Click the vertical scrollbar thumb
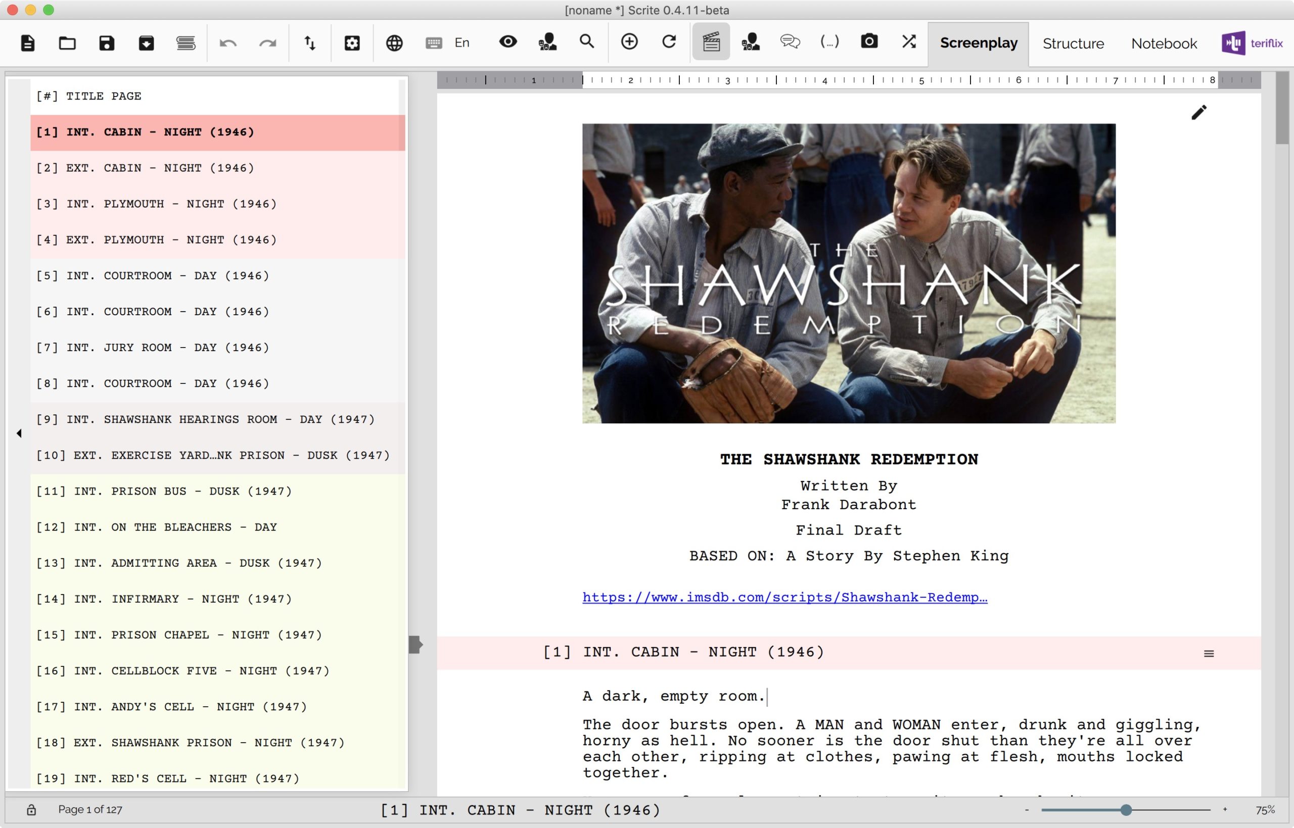1294x828 pixels. pyautogui.click(x=1282, y=108)
